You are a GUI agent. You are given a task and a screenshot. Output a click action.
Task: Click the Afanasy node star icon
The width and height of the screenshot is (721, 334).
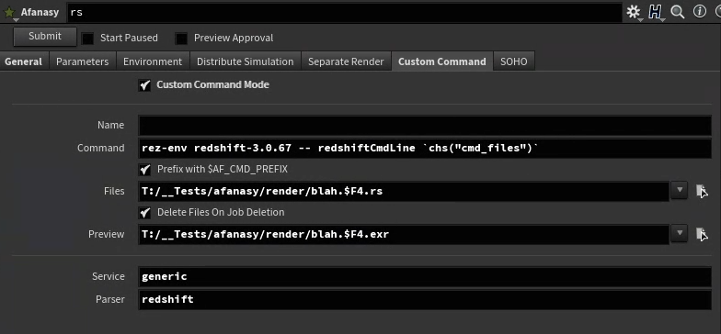tap(9, 13)
